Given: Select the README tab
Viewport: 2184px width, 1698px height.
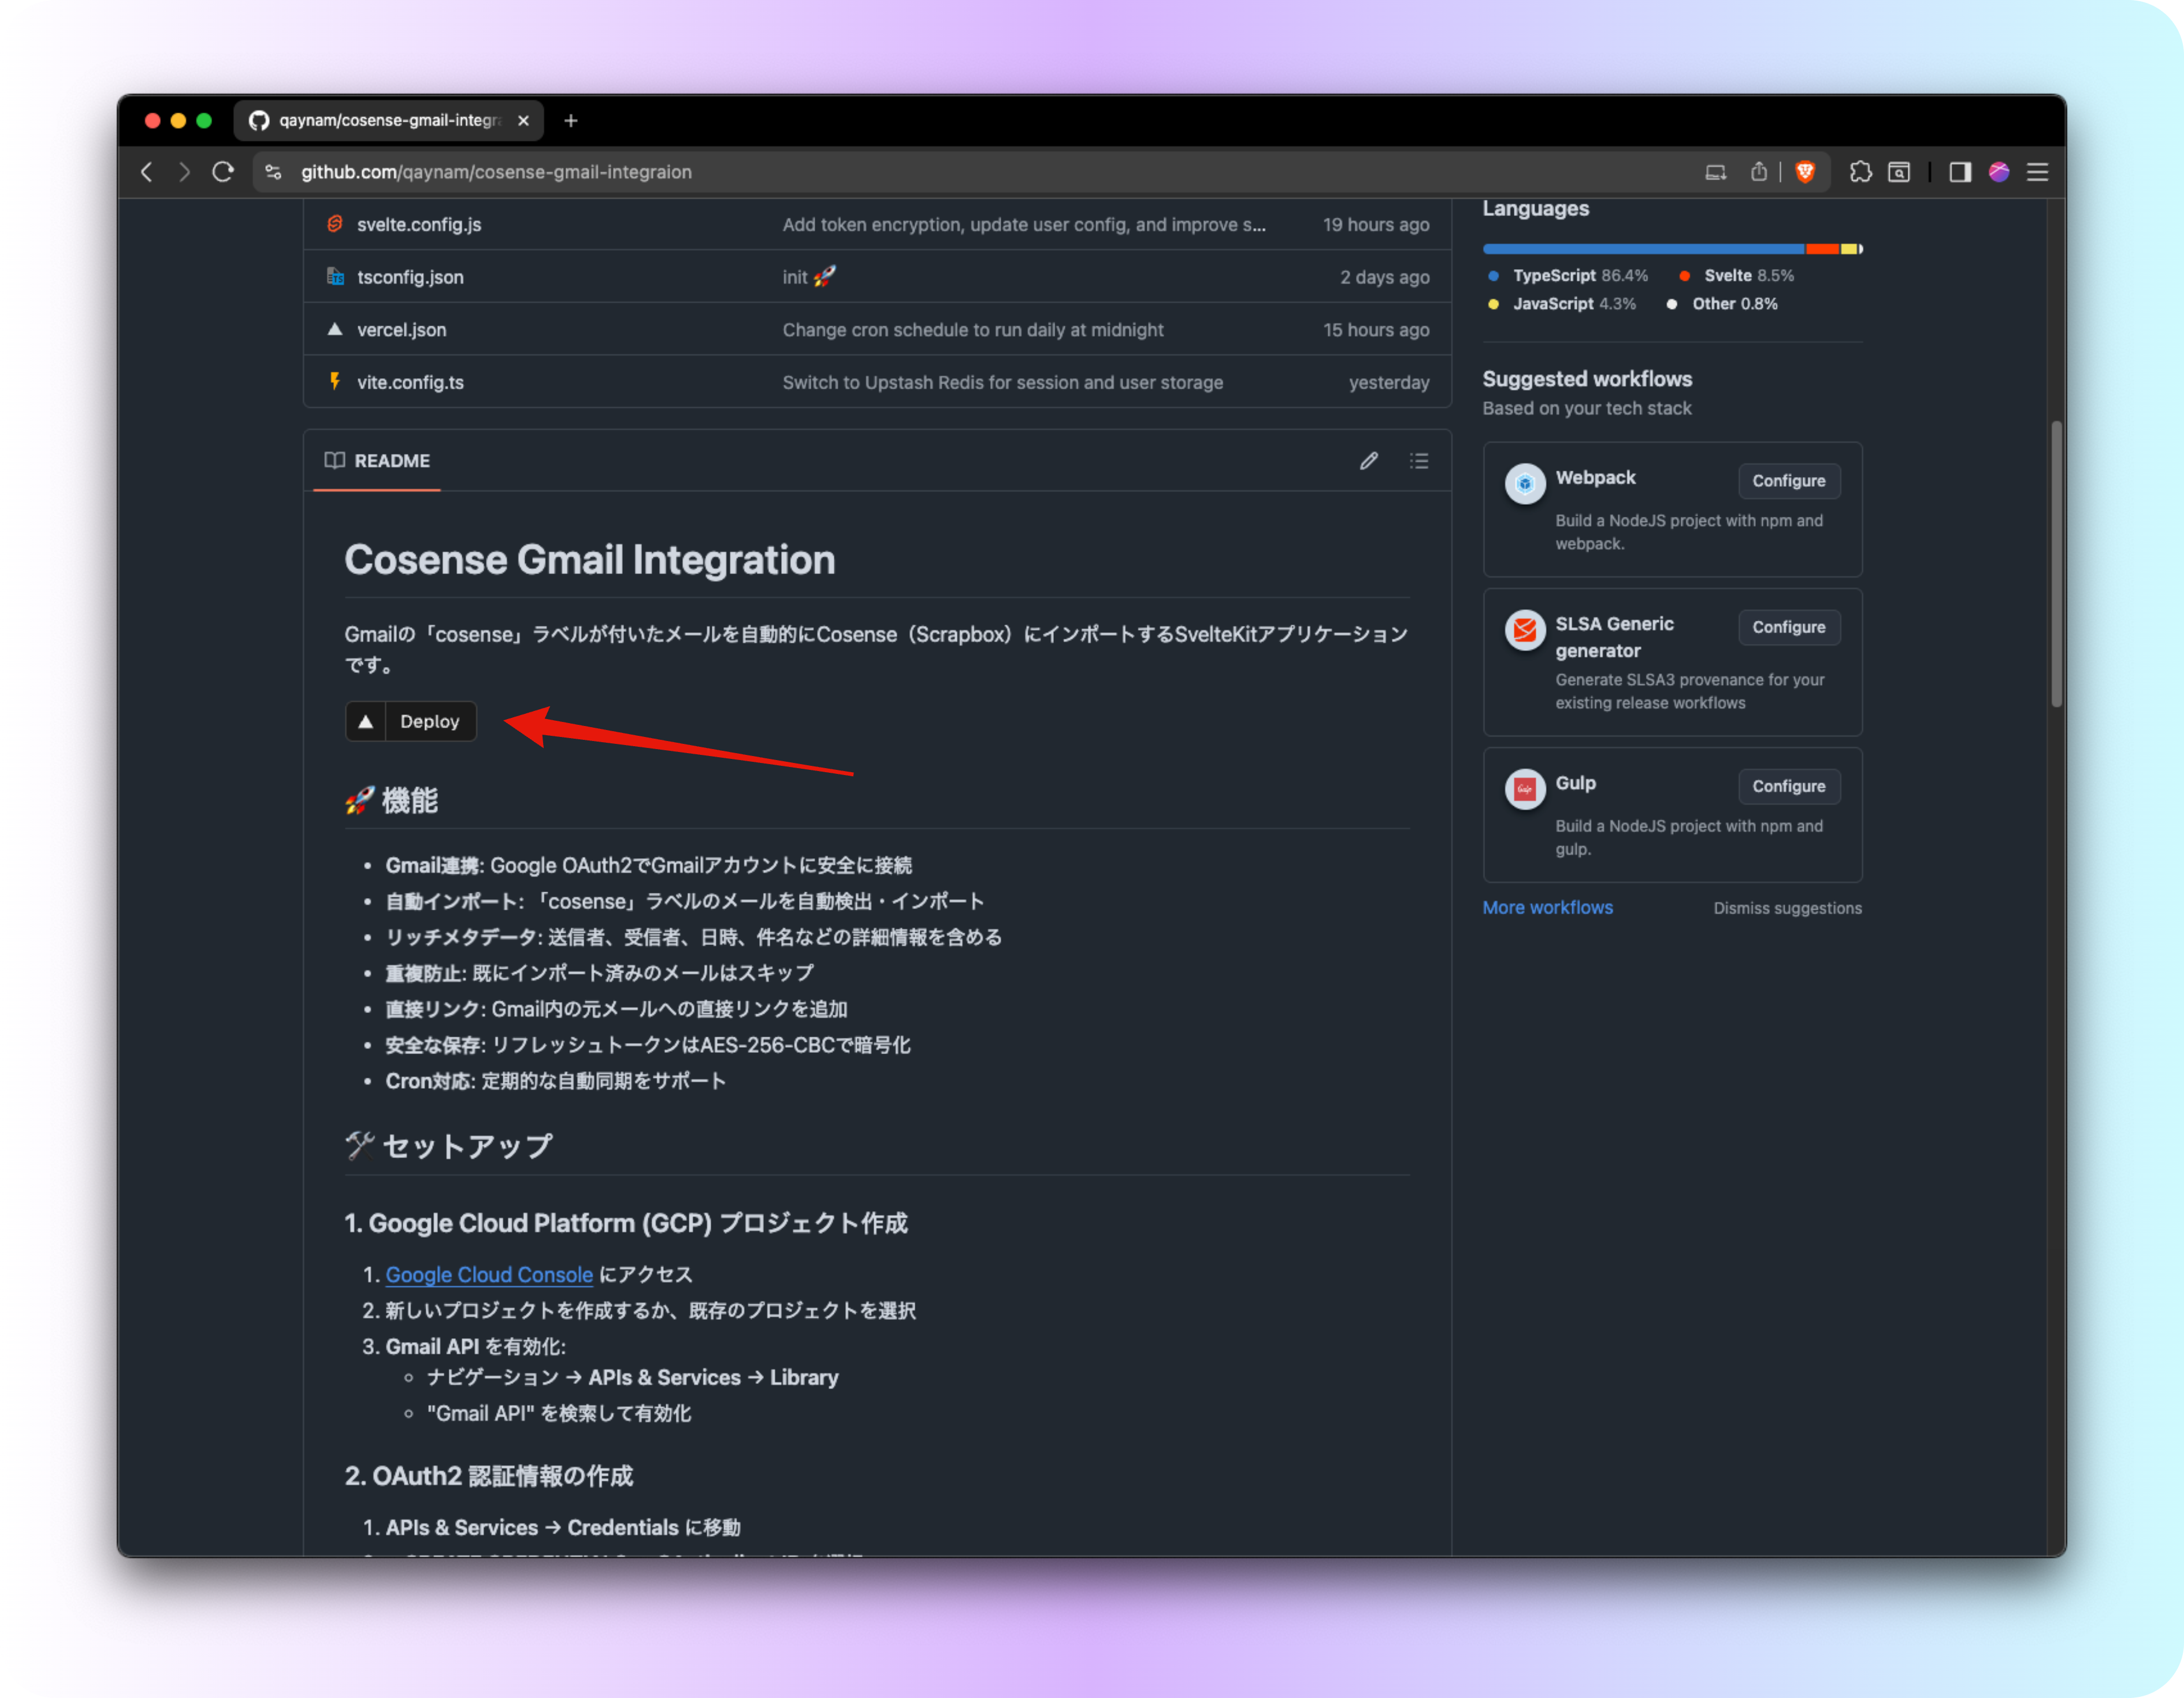Looking at the screenshot, I should 377,461.
